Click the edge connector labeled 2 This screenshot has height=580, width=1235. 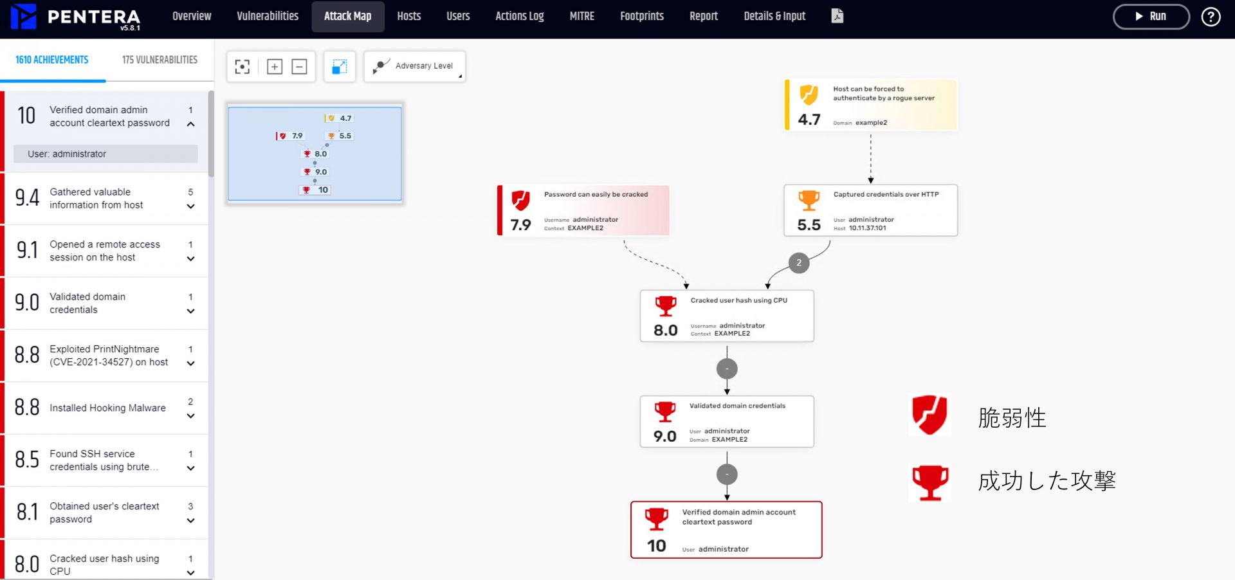pyautogui.click(x=798, y=262)
